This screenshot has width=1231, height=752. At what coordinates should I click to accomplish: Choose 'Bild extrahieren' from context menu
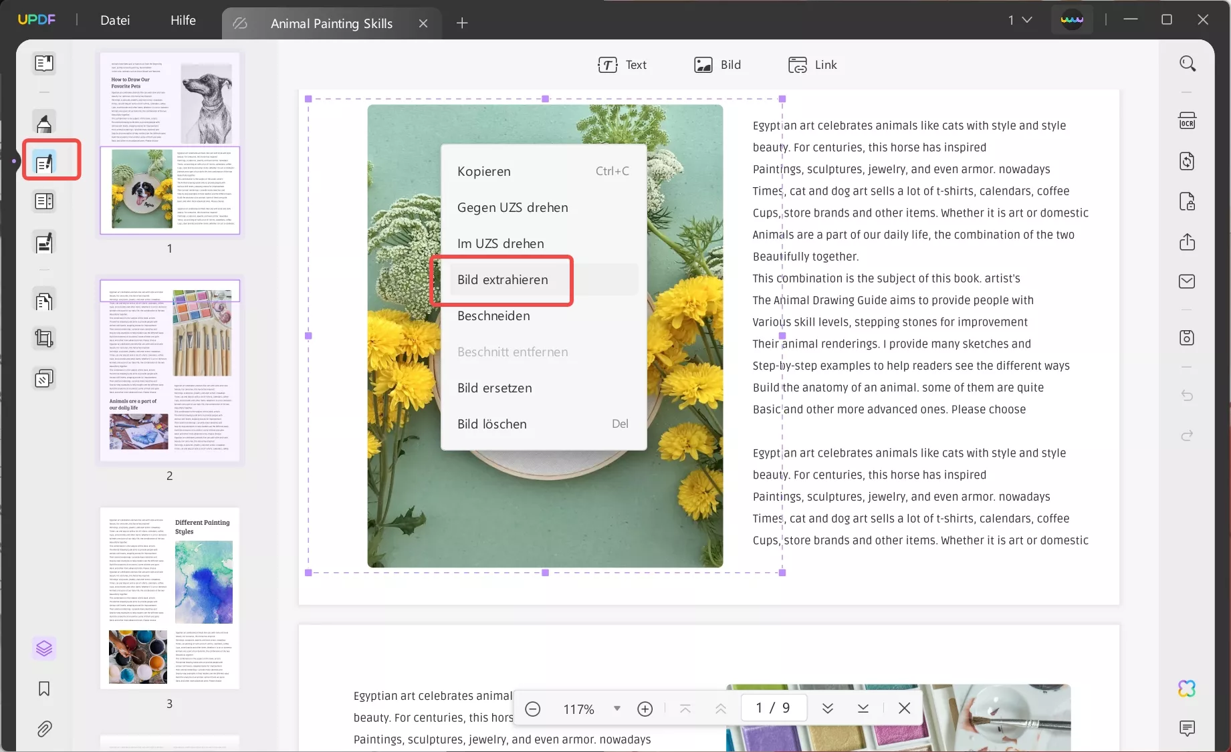pyautogui.click(x=503, y=280)
